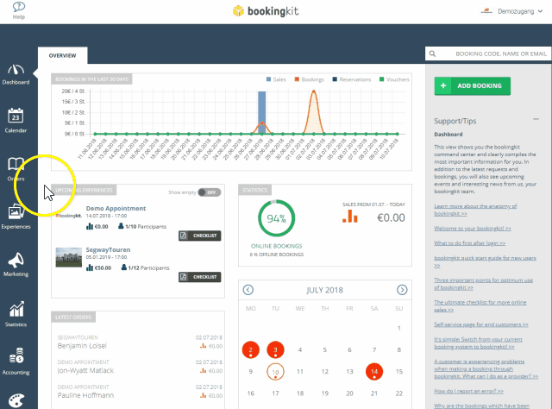Viewport: 552px width, 409px height.
Task: Open the Help icon
Action: 19,10
